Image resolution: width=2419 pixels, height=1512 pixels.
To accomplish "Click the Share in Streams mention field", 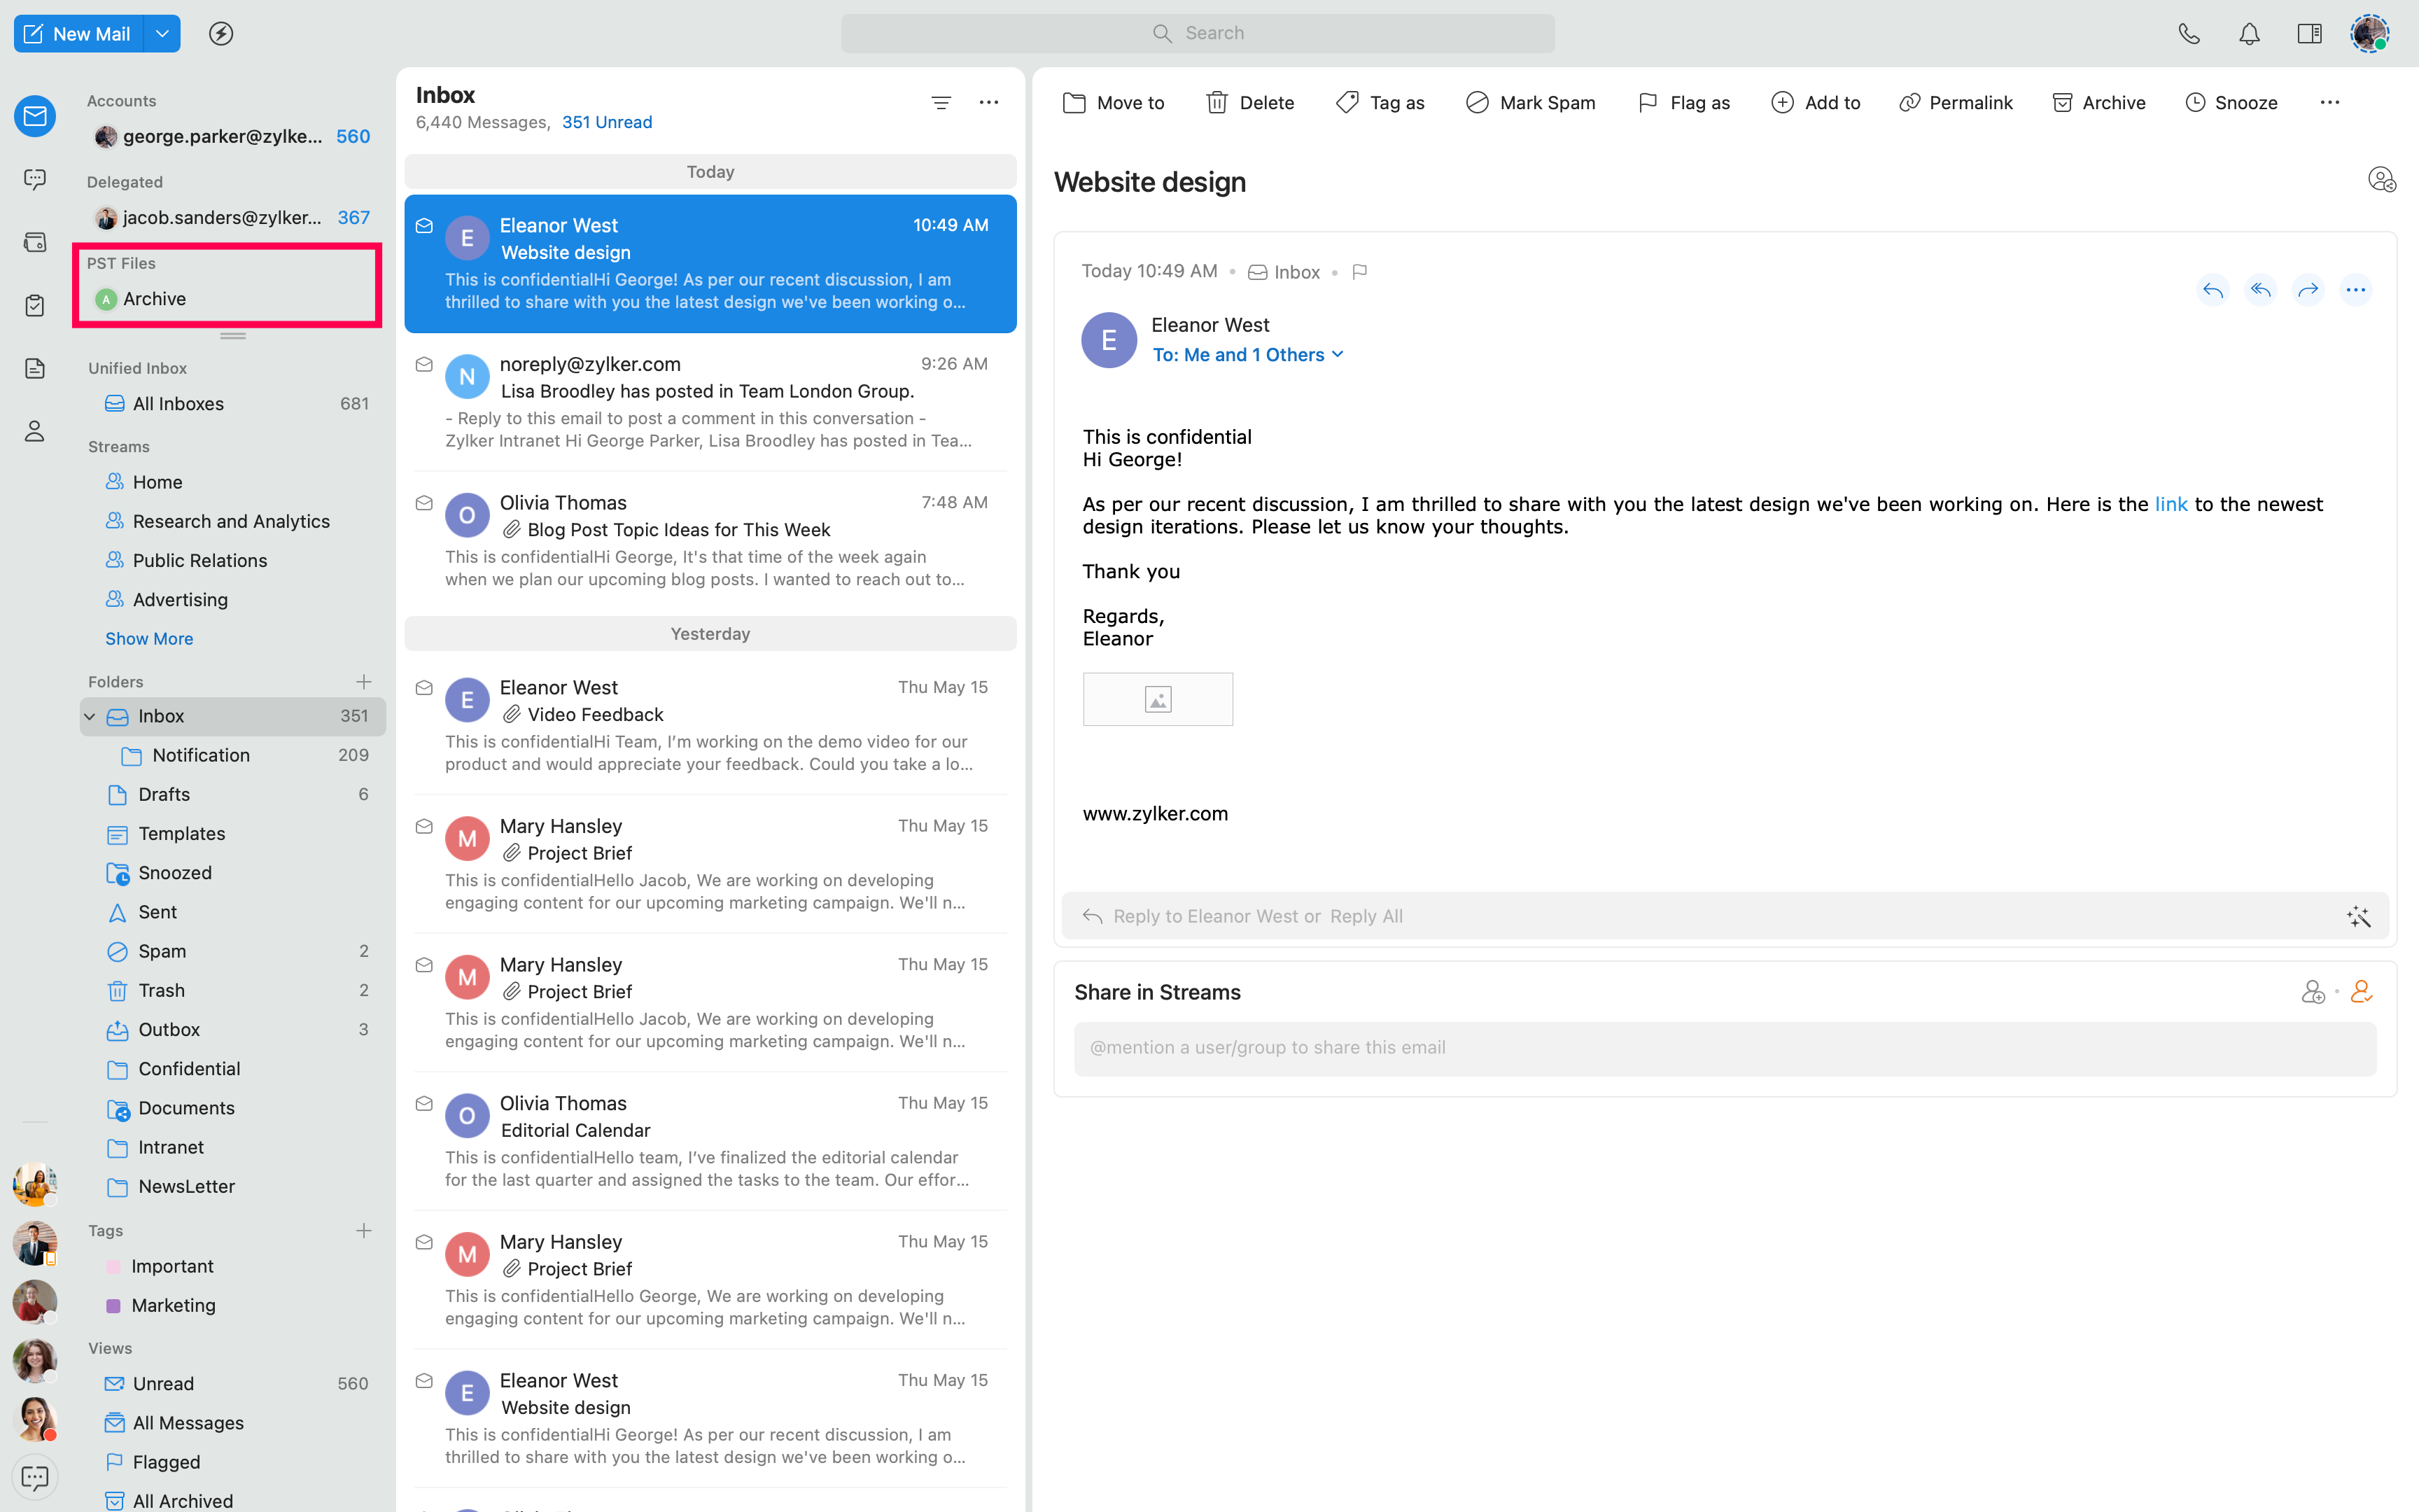I will coord(1724,1047).
